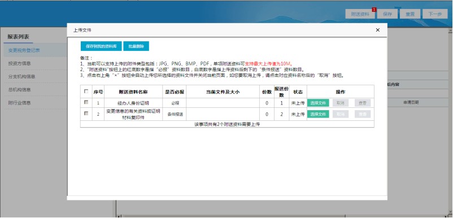Image resolution: width=453 pixels, height=218 pixels.
Task: Click 选择文件 for 变更信息的有关资料或证明材料复印件
Action: coord(318,114)
